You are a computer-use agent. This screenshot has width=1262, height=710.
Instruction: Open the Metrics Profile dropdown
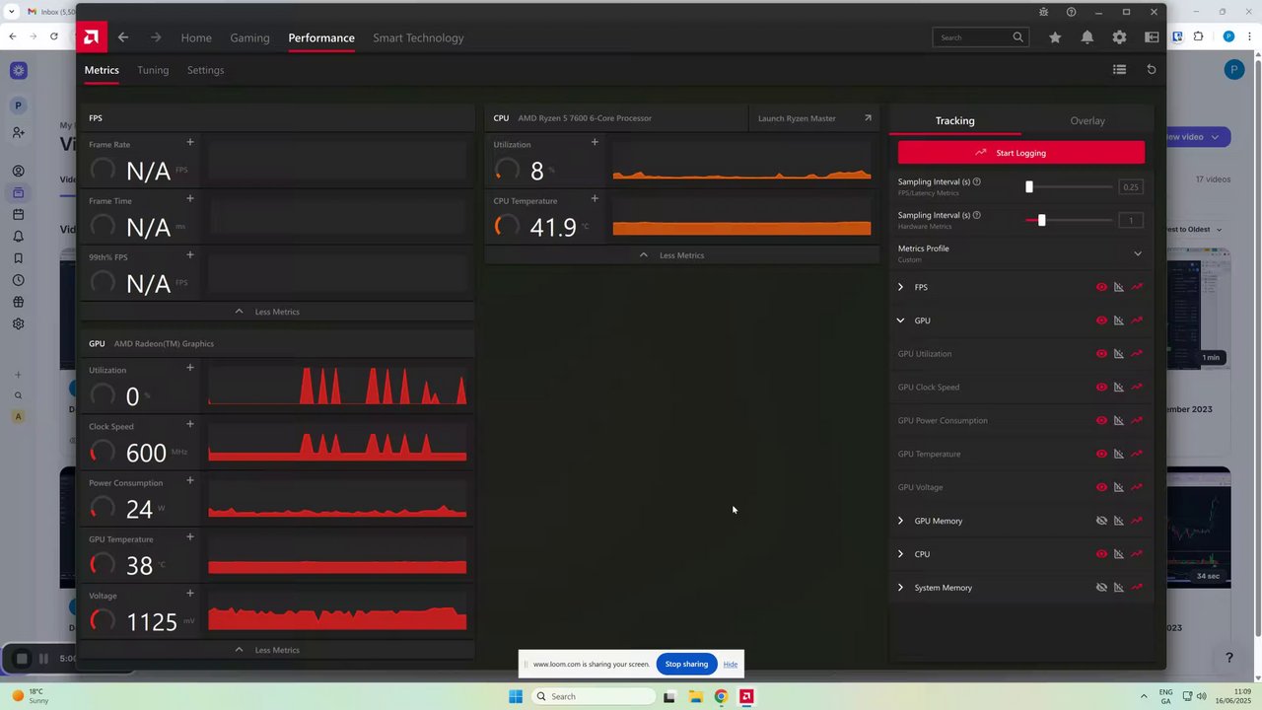click(x=1137, y=253)
